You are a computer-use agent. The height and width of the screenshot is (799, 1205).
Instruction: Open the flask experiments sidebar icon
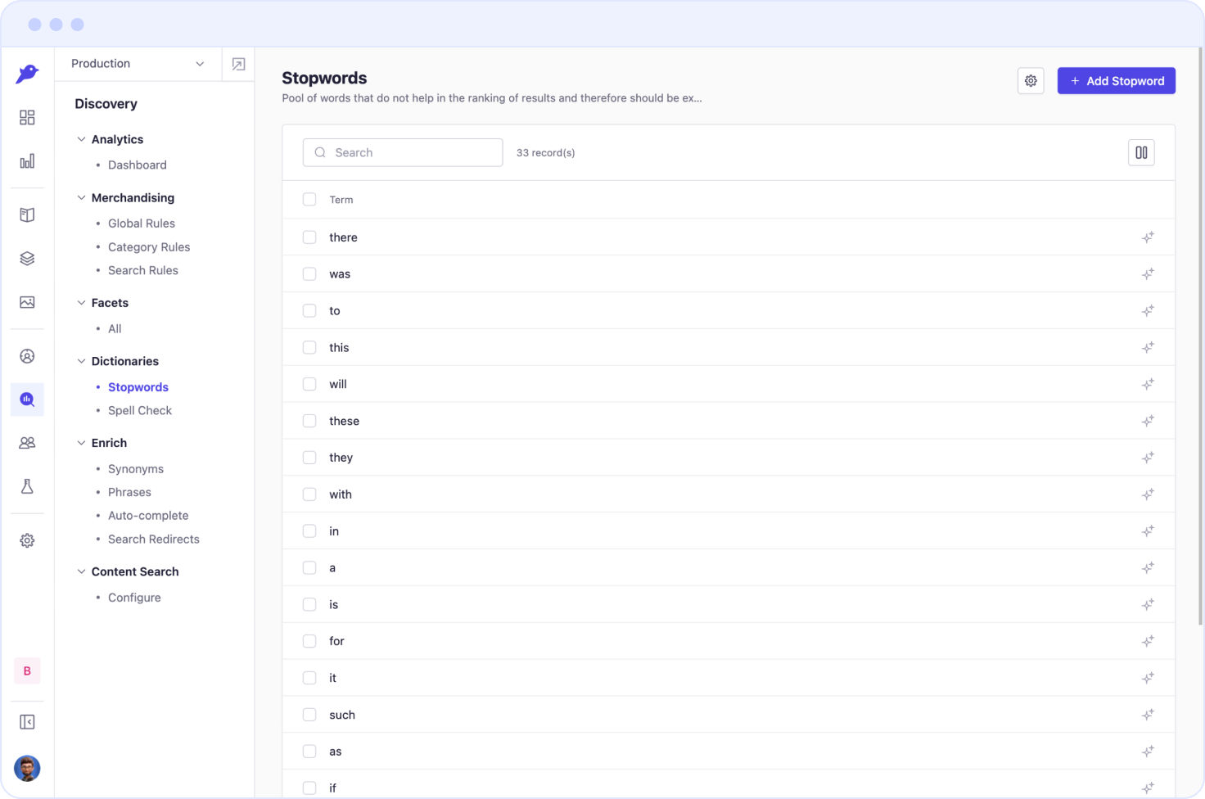pos(27,486)
